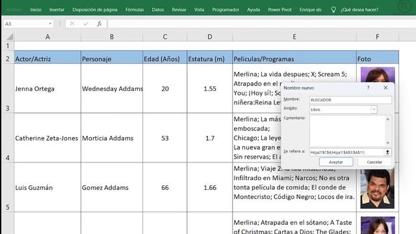Click the formula bar input area

261,23
